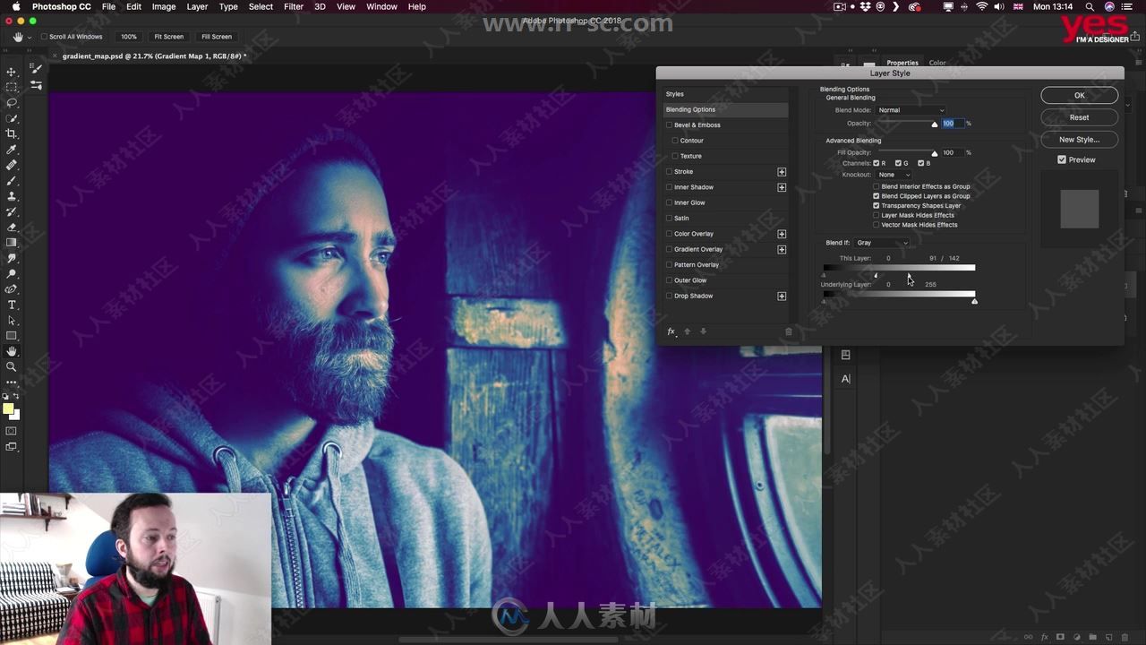Click the Underlying Layer white slider handle

975,301
